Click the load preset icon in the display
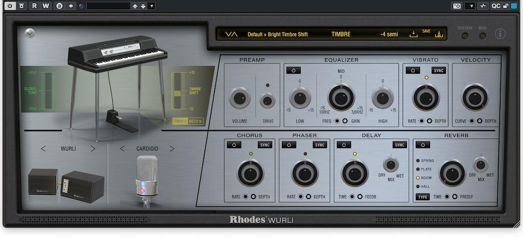The height and width of the screenshot is (240, 523). [414, 34]
